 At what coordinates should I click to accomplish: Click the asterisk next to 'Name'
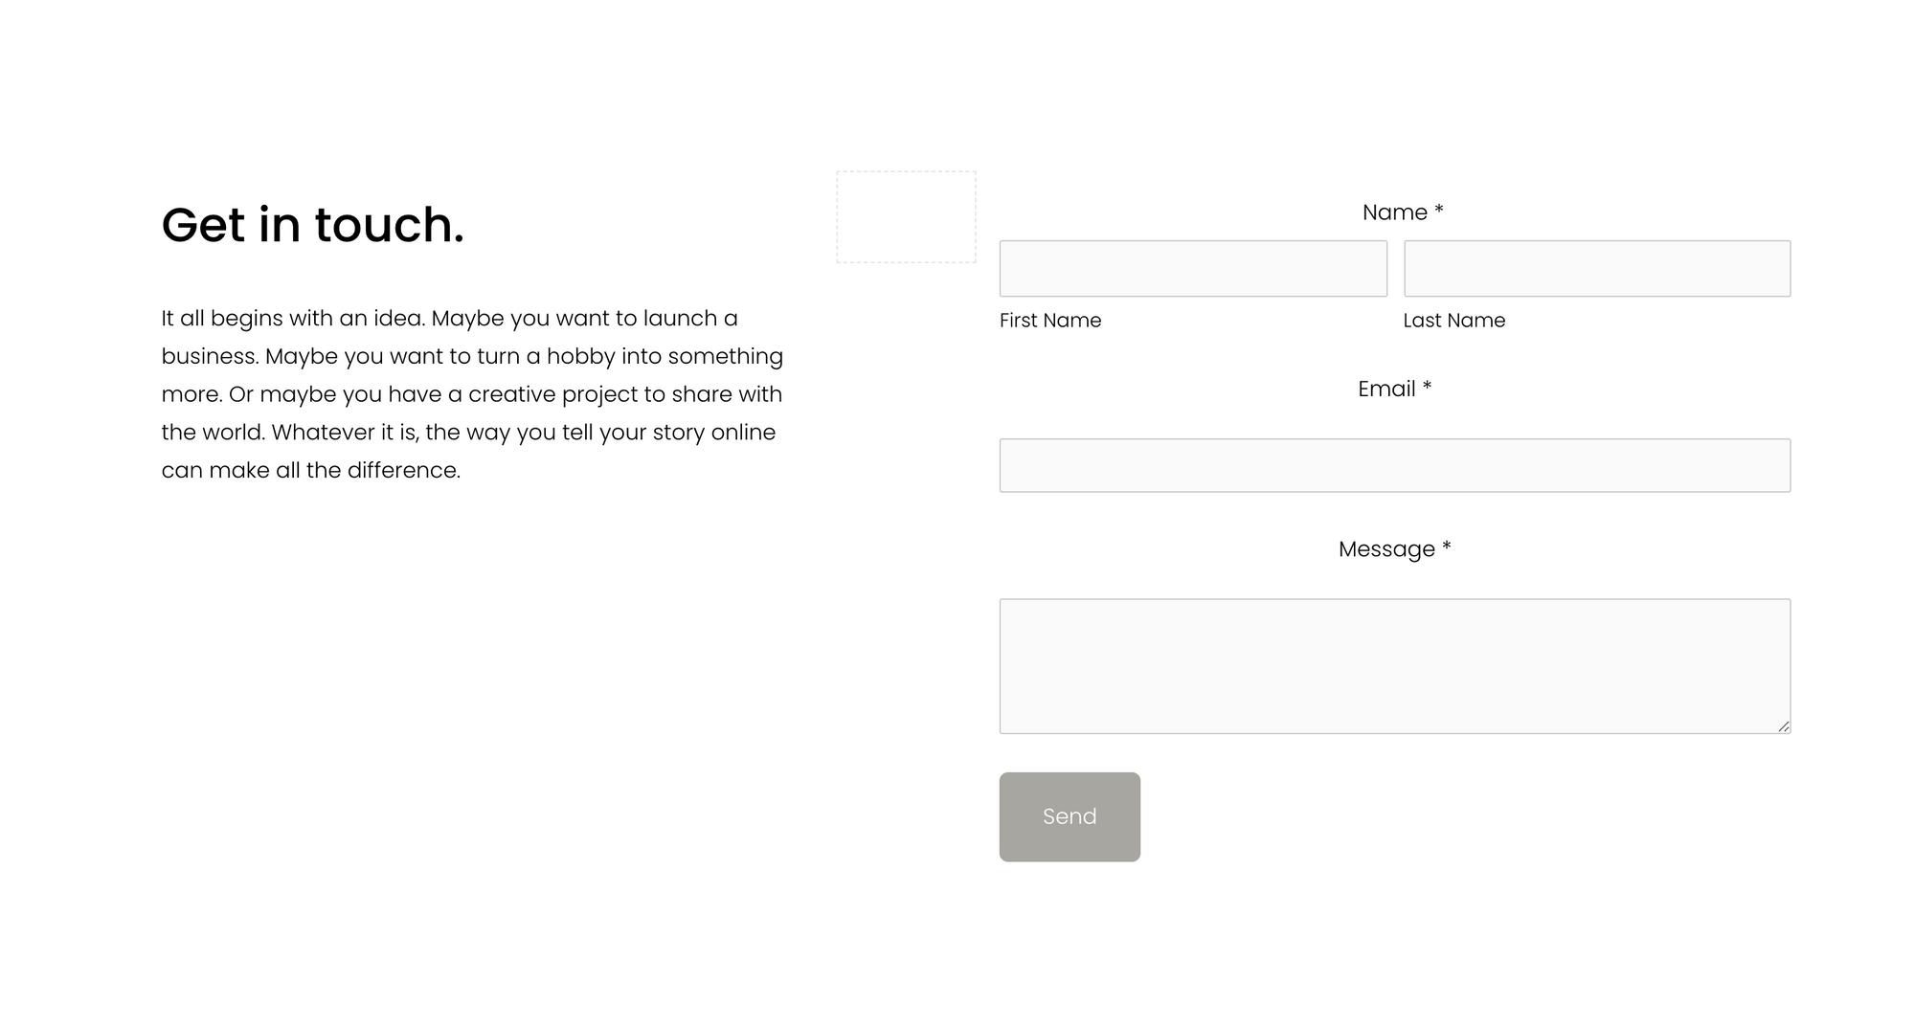click(x=1439, y=211)
